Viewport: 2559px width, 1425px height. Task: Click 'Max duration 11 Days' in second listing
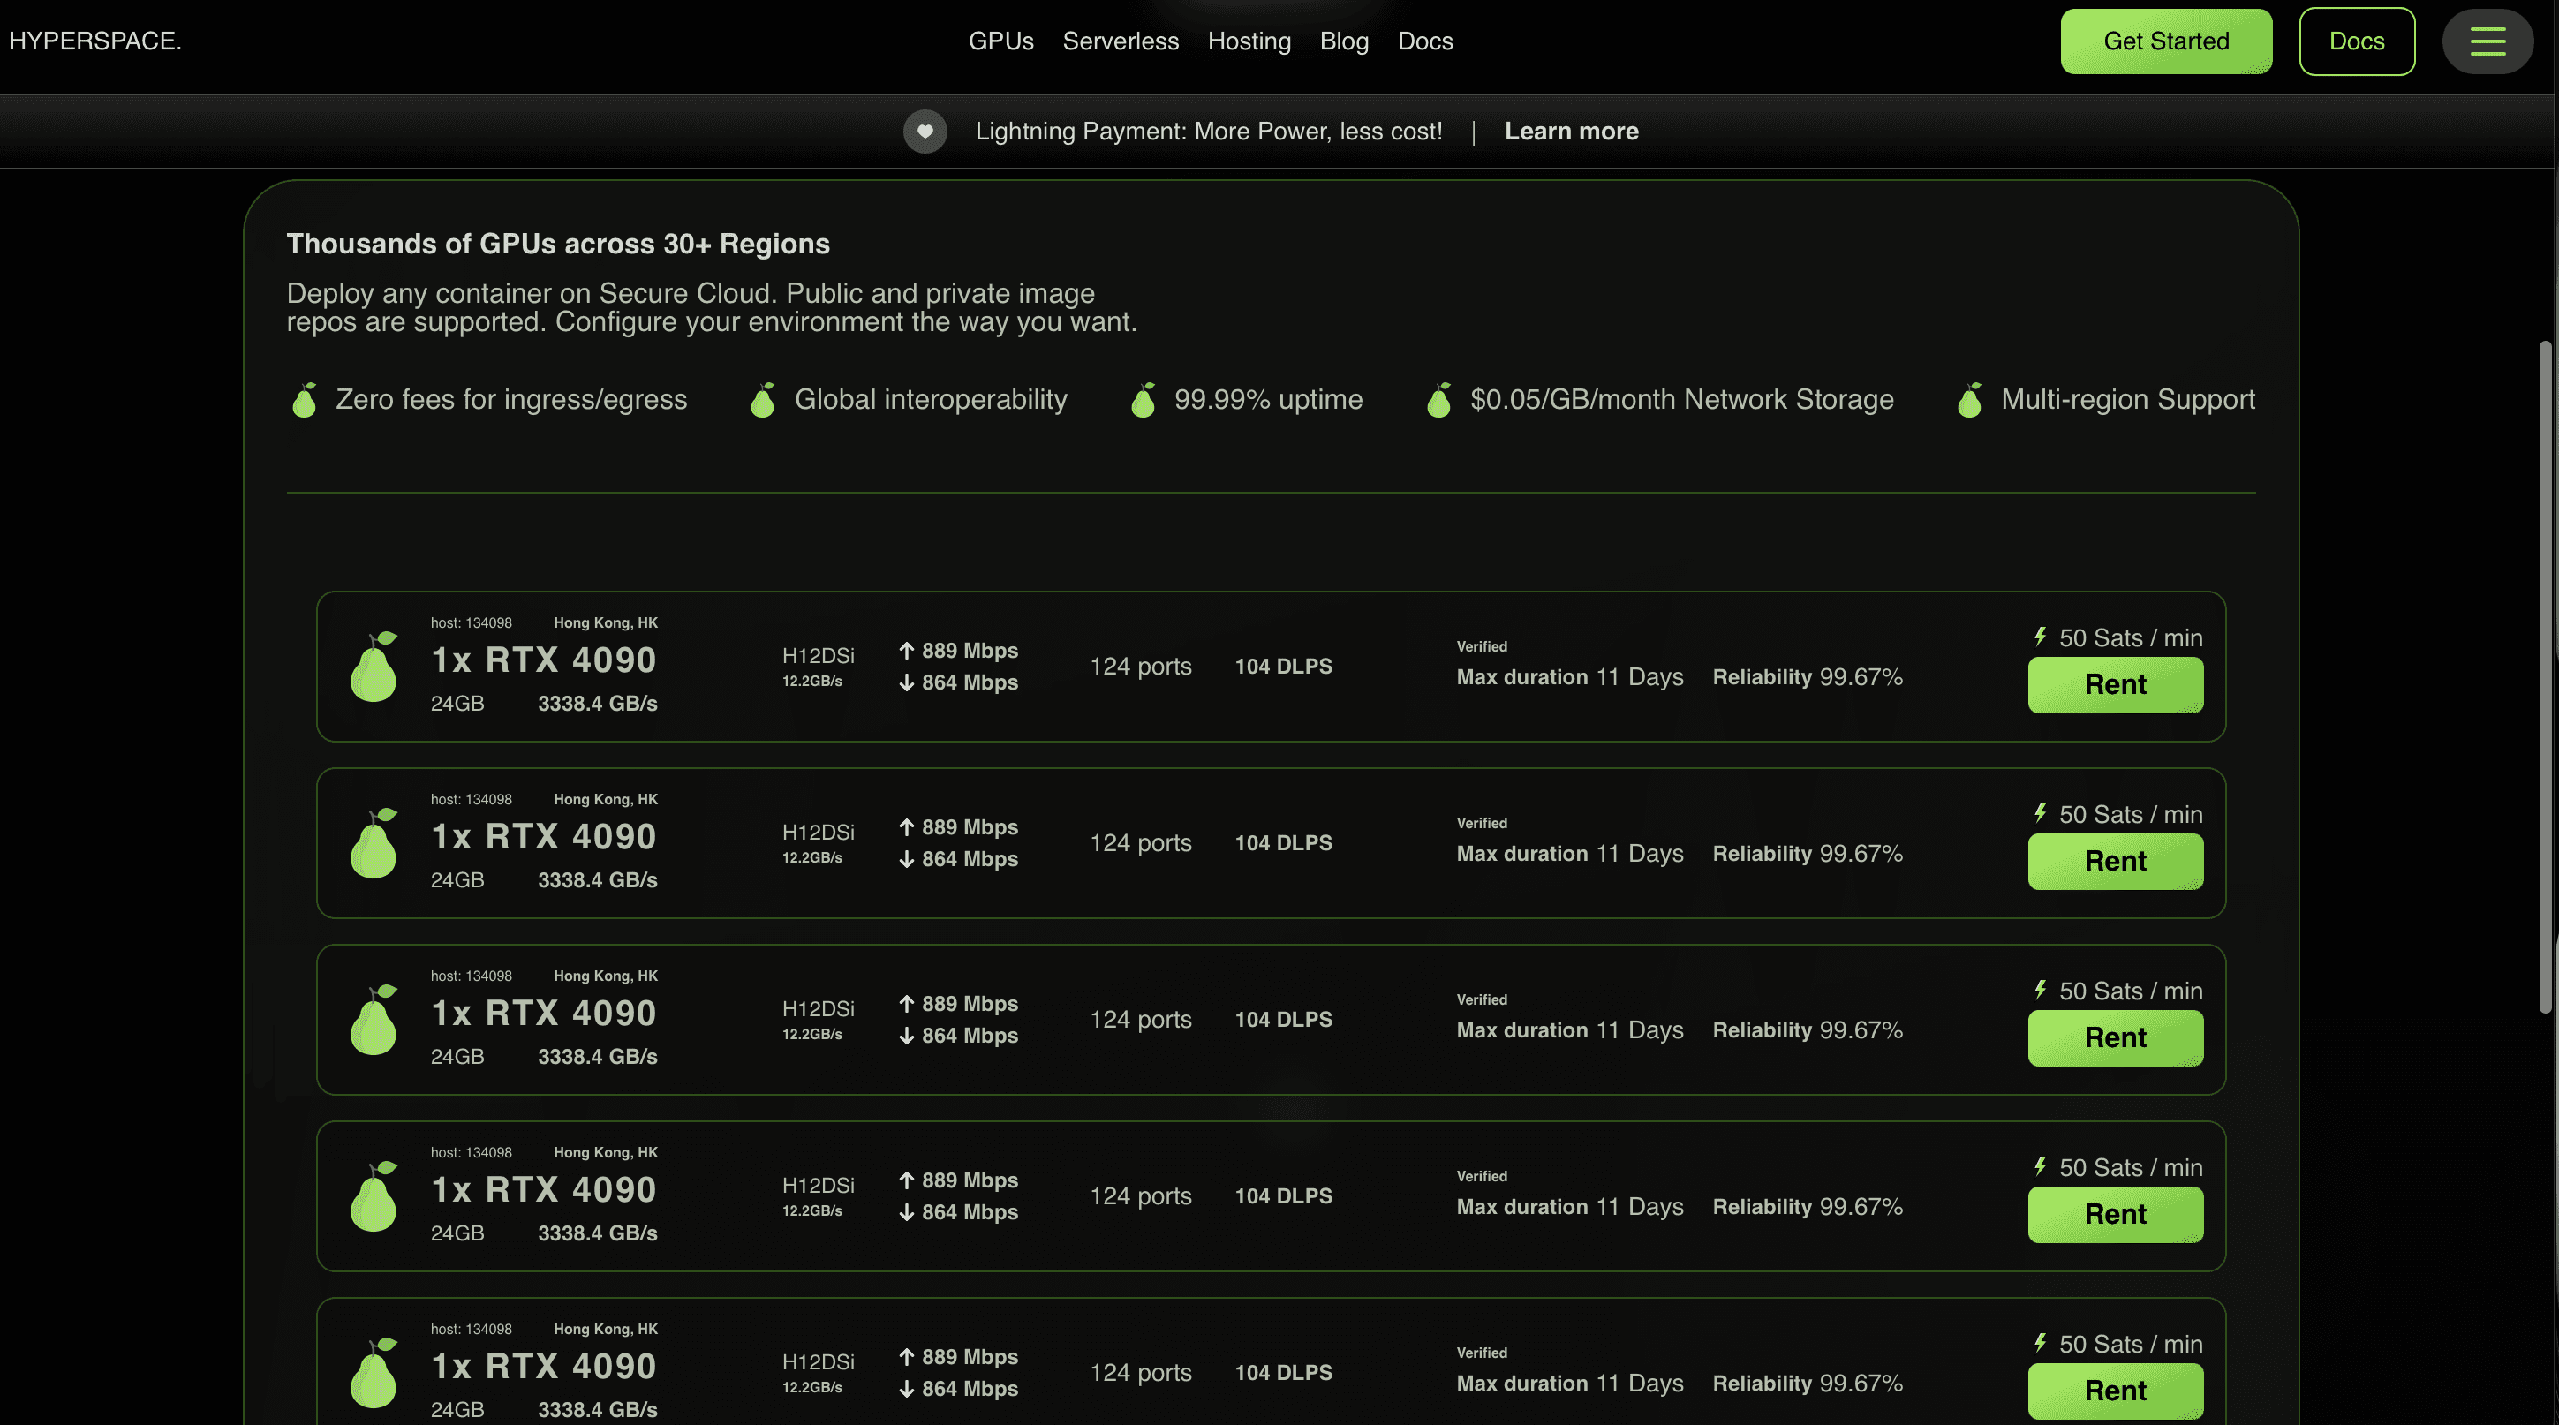1570,854
